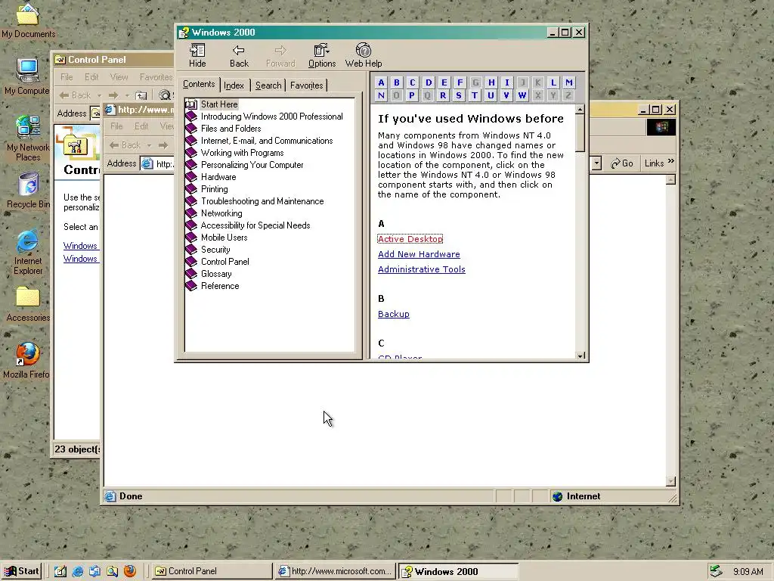Click the Show Desktop quick launch icon
The height and width of the screenshot is (581, 774).
tap(60, 571)
